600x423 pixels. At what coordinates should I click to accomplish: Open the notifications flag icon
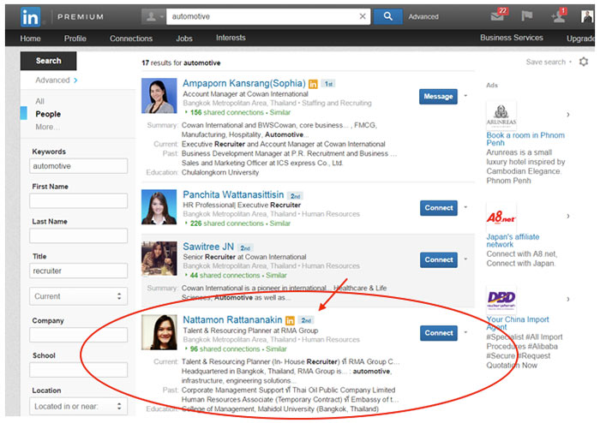(x=527, y=16)
